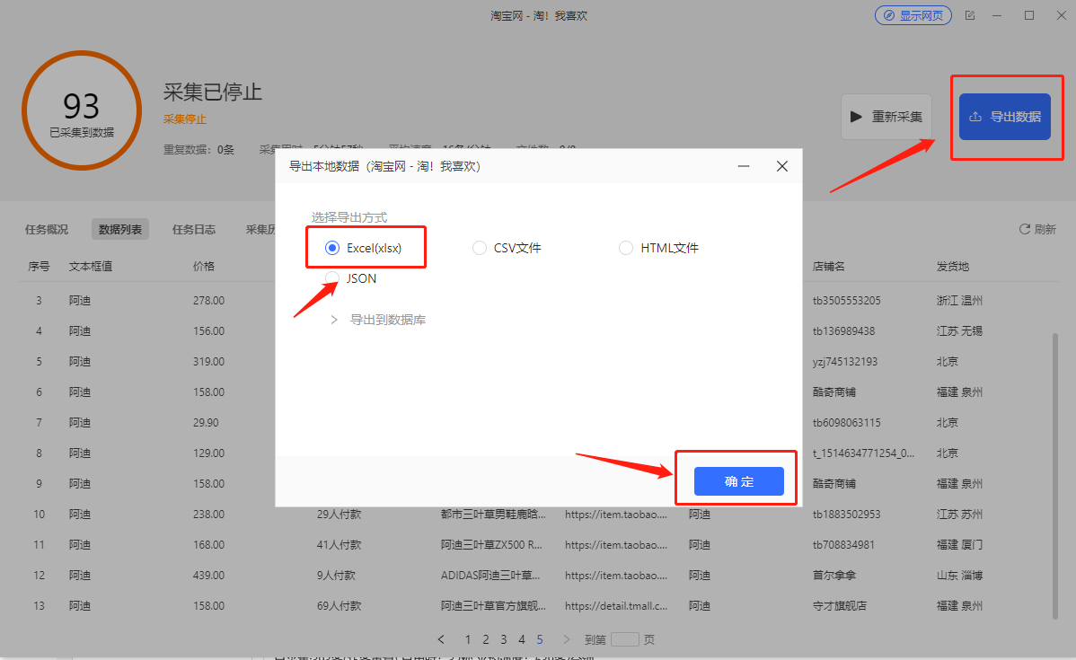Expand the 导出到数据库 section

[378, 320]
